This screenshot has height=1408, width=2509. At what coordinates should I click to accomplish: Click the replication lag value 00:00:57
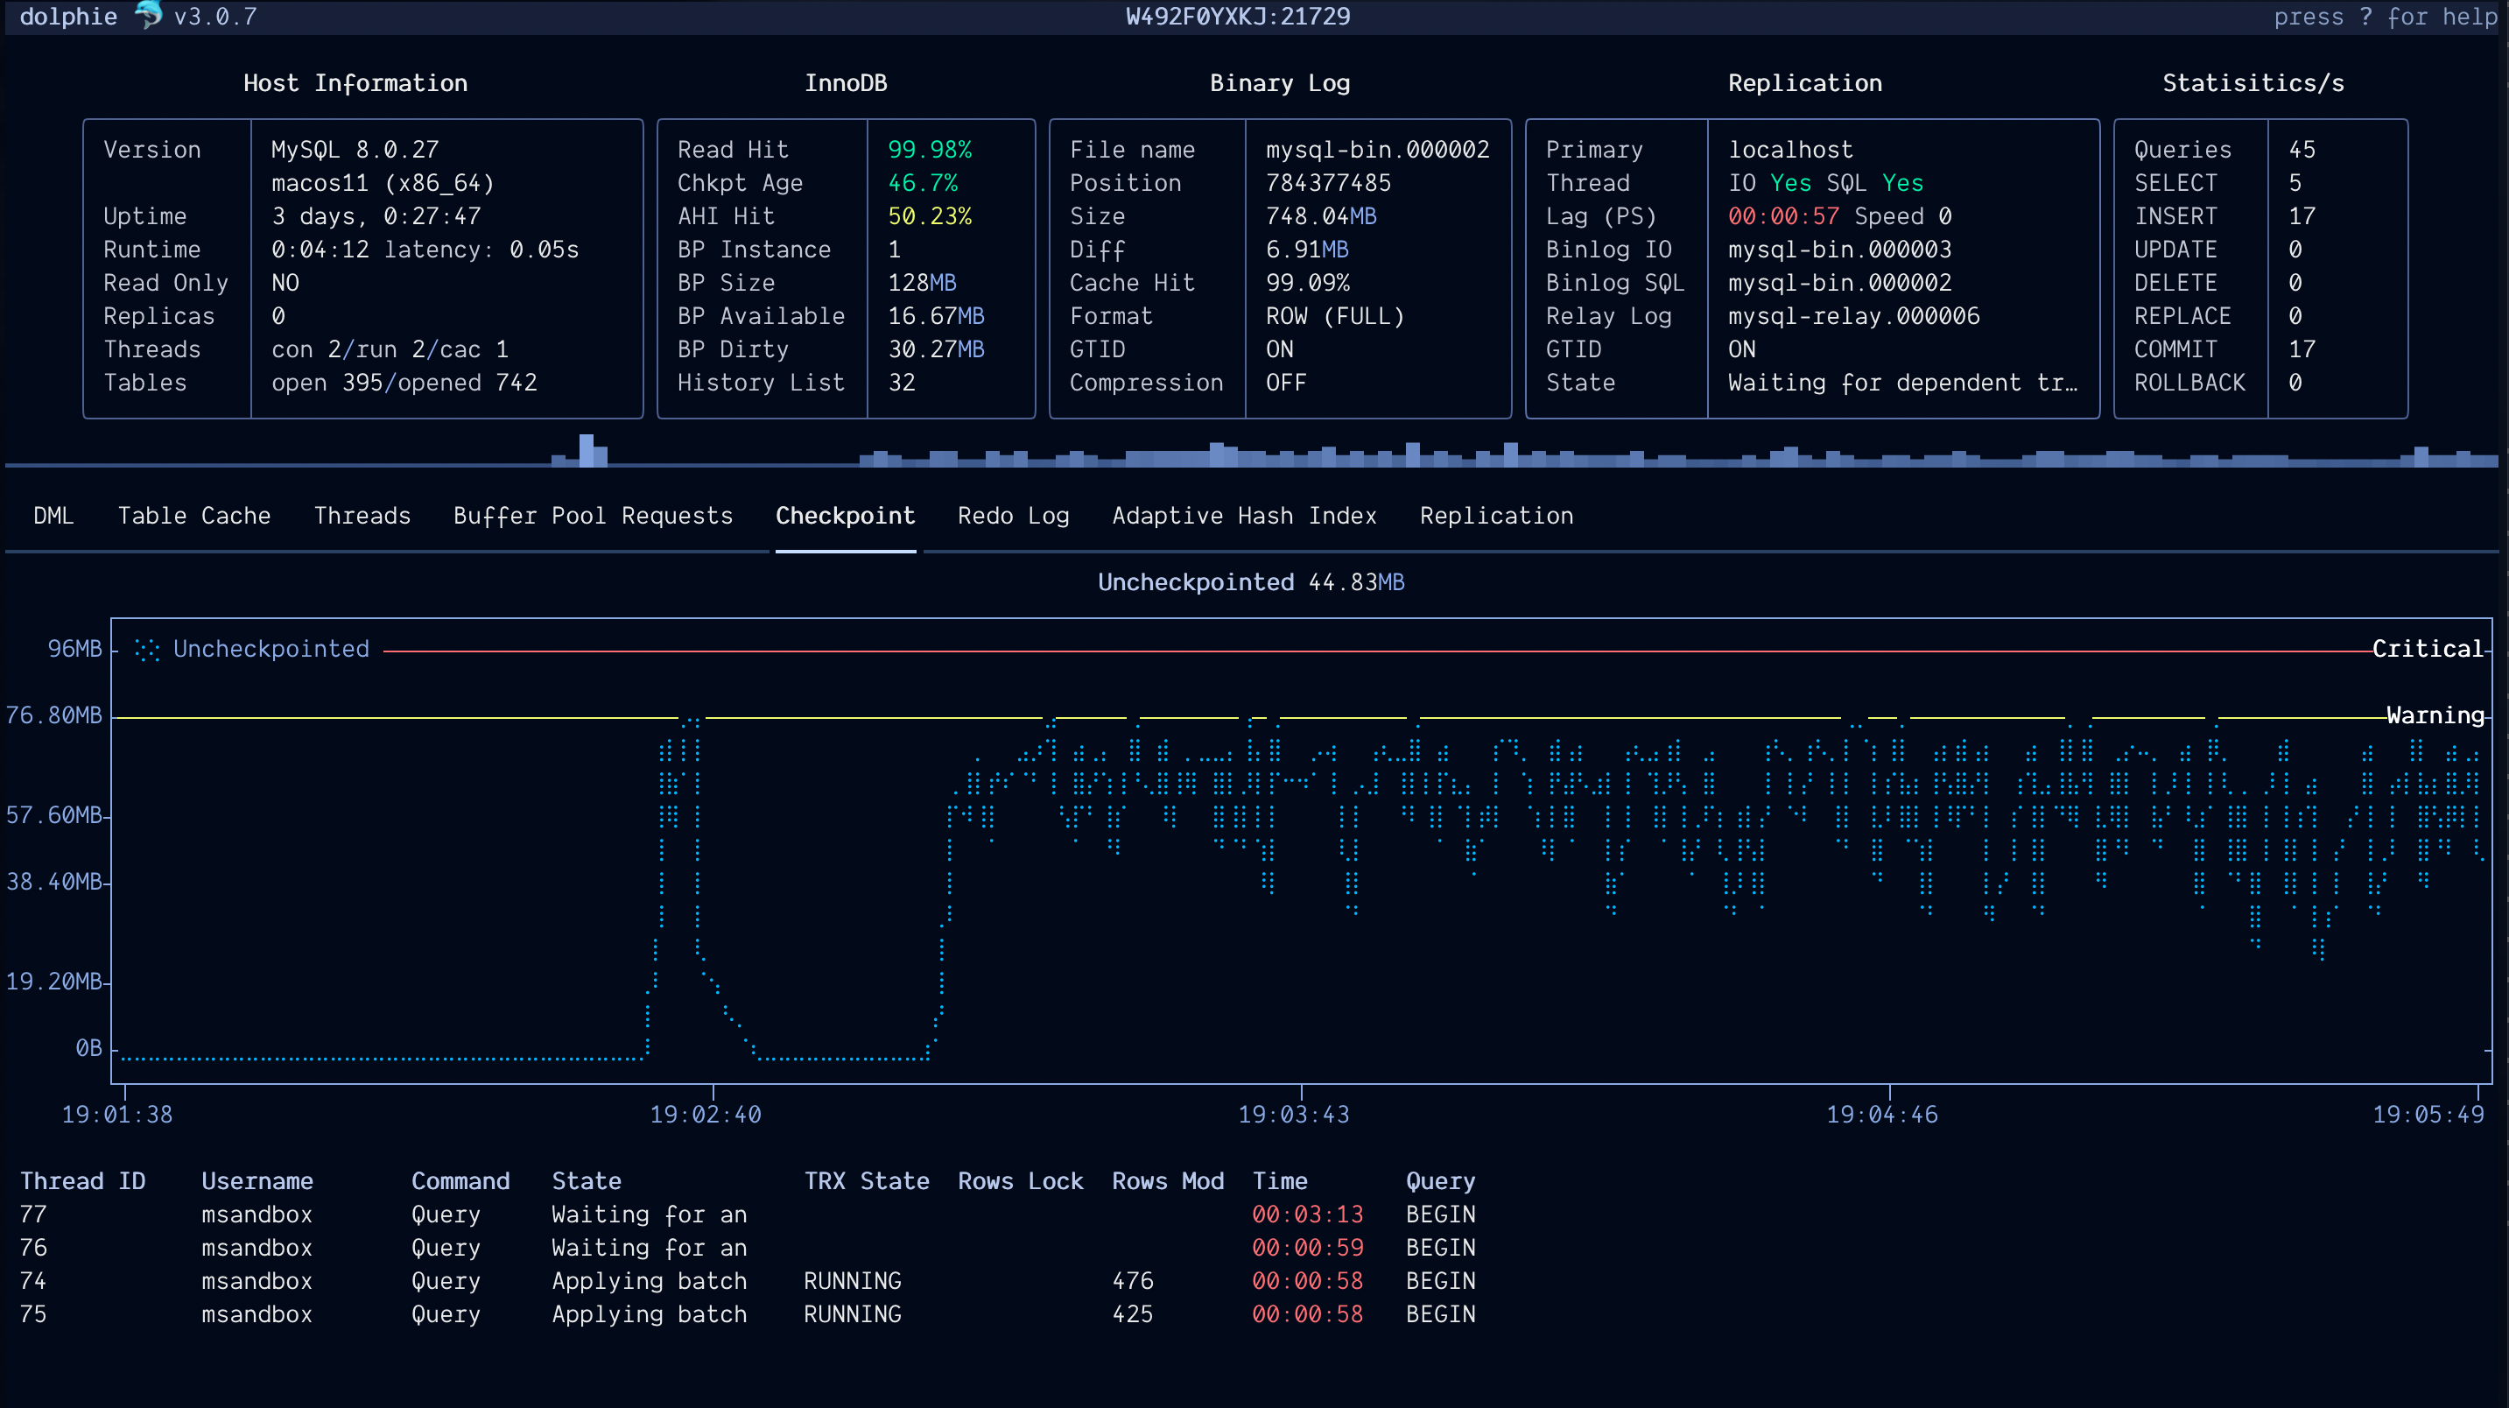(x=1784, y=215)
